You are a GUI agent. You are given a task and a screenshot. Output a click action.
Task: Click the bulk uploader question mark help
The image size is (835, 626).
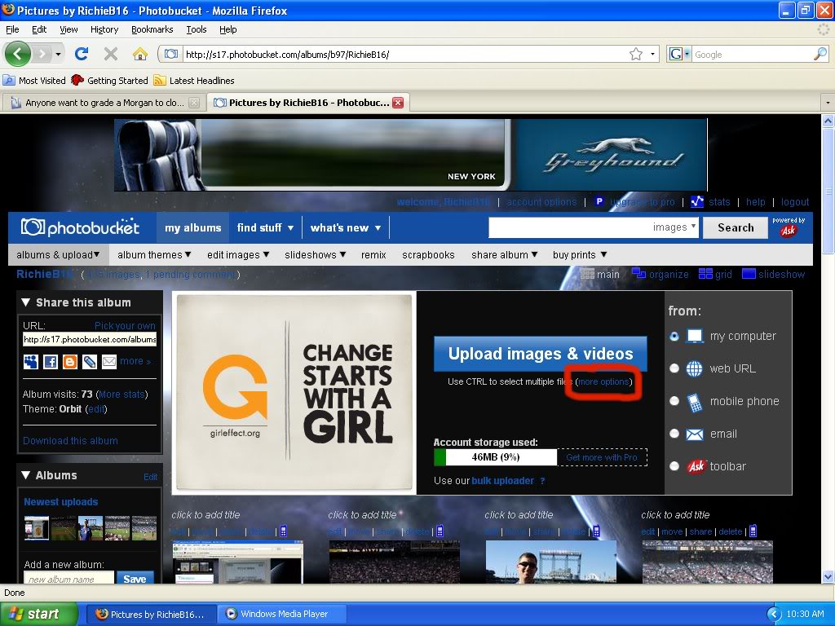[x=542, y=481]
